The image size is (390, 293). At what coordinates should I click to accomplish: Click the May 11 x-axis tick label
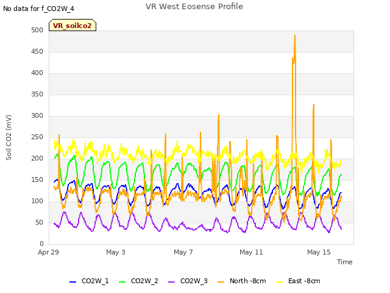point(251,252)
